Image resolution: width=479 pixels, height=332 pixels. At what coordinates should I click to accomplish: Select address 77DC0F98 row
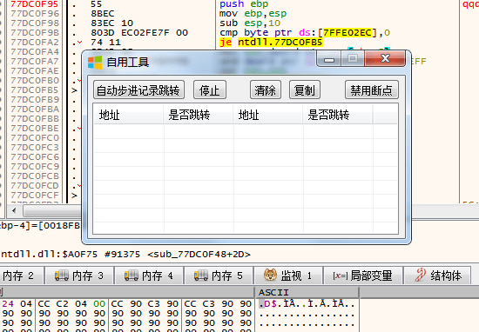[35, 23]
